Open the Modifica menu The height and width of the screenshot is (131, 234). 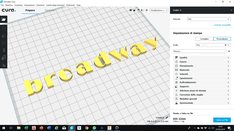point(9,5)
